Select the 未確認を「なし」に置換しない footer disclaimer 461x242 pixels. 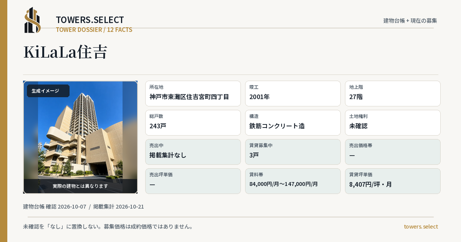click(108, 226)
